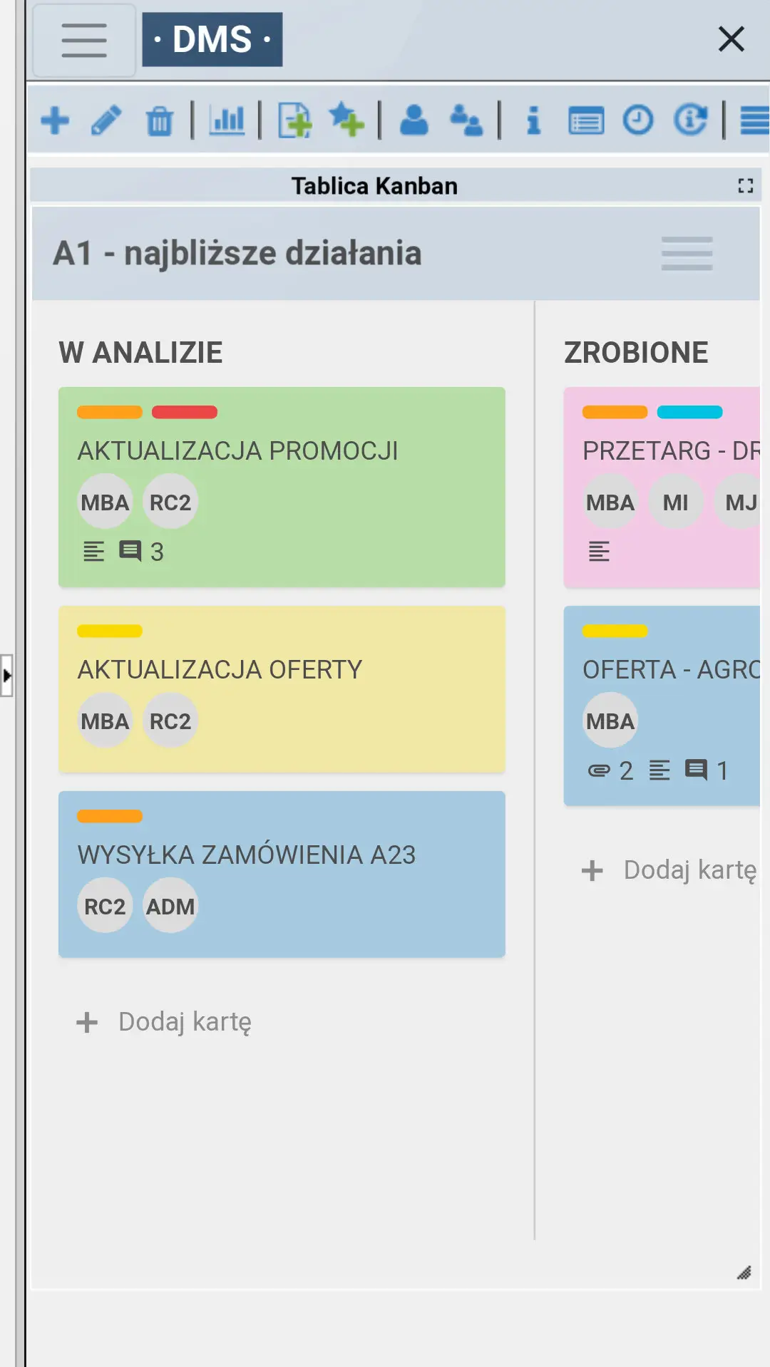Expand the collapsed left side panel
The height and width of the screenshot is (1367, 770).
[x=6, y=675]
